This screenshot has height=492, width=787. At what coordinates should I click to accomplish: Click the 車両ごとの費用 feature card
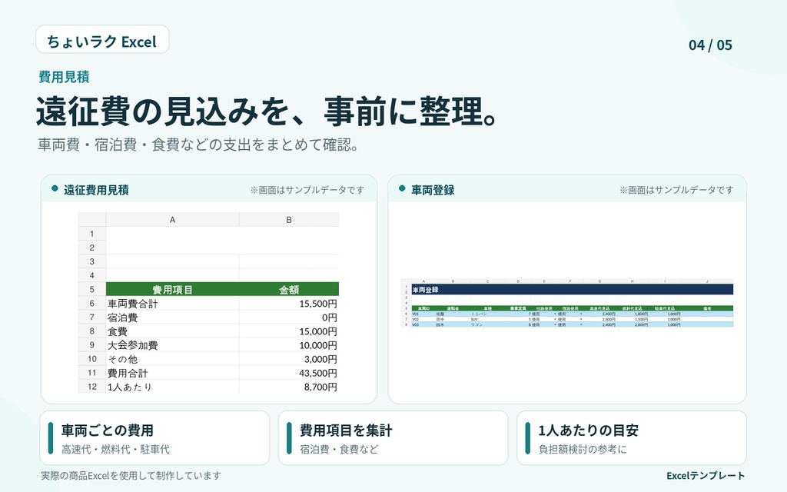[154, 438]
